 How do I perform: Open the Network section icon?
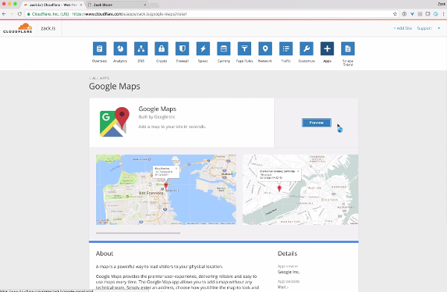point(265,48)
